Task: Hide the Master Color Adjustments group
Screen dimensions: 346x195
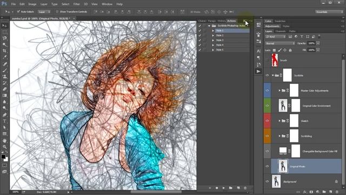Action: 267,90
